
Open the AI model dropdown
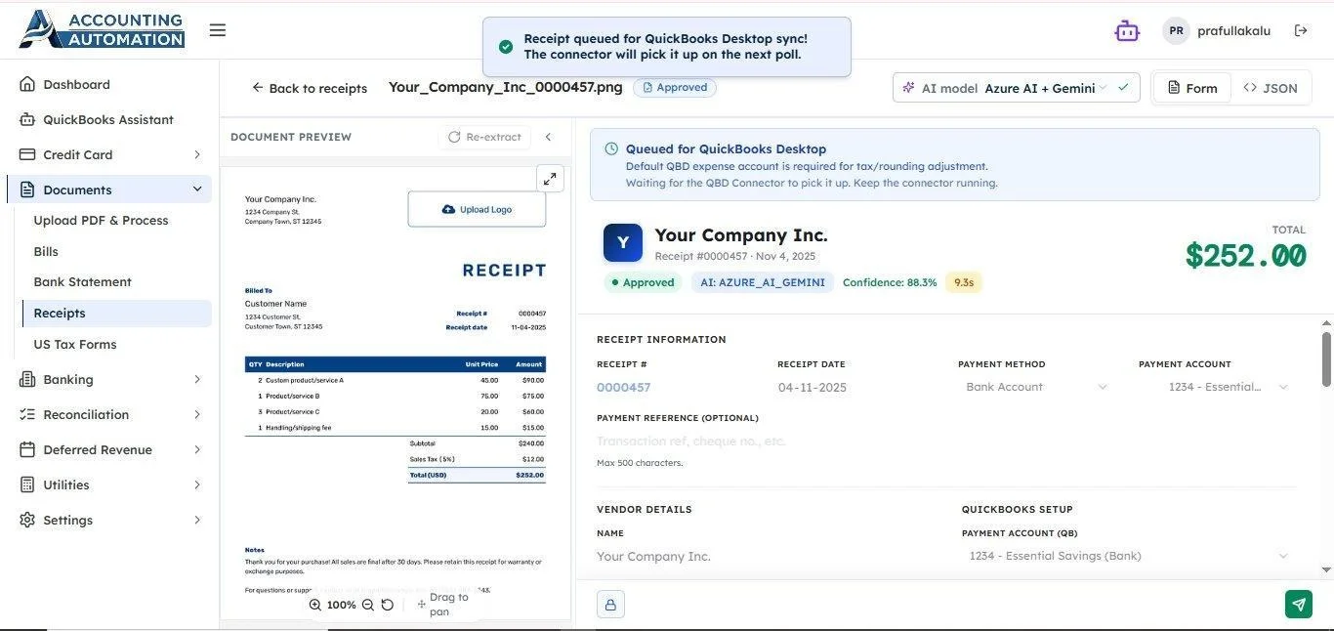(1016, 87)
